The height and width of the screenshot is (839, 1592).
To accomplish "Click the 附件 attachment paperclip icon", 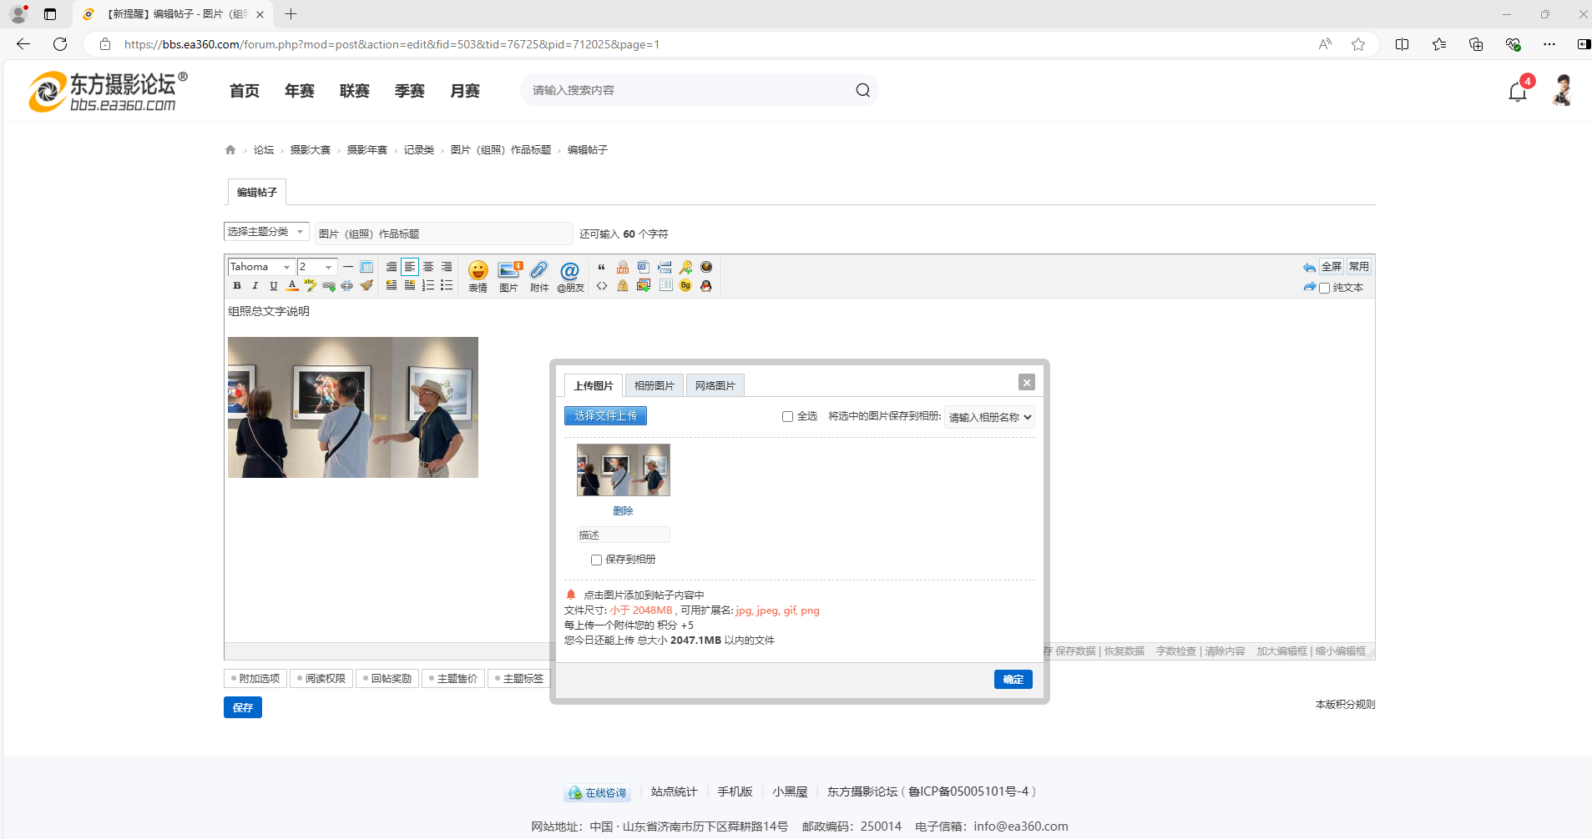I will pyautogui.click(x=539, y=275).
